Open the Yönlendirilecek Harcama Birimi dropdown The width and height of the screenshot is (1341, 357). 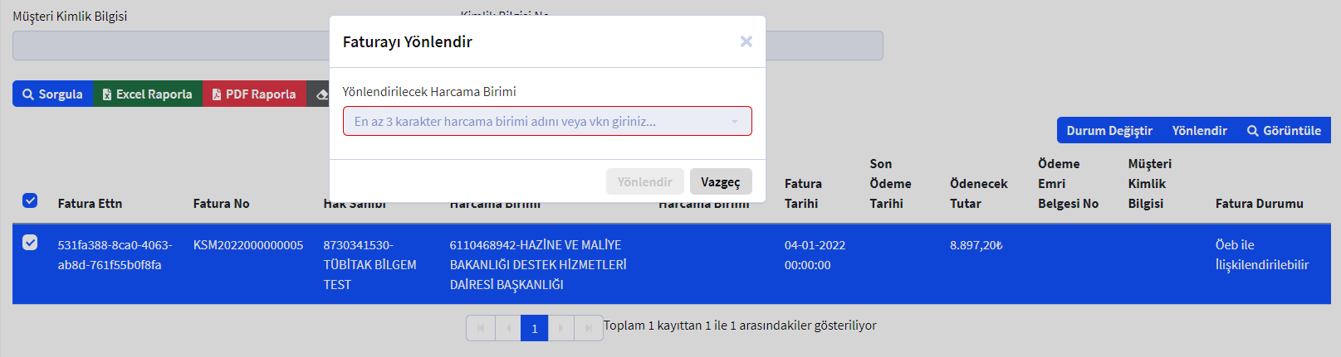pyautogui.click(x=547, y=121)
